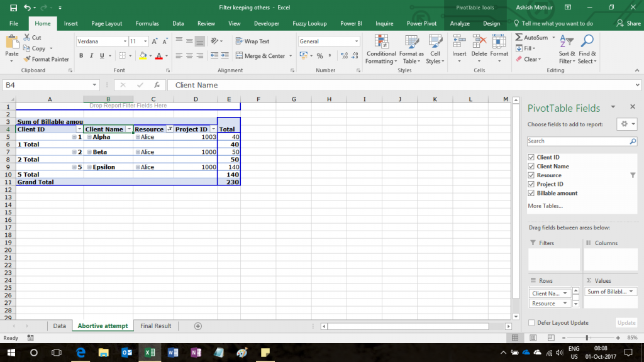Click the Increase Indent icon
644x362 pixels.
click(225, 55)
